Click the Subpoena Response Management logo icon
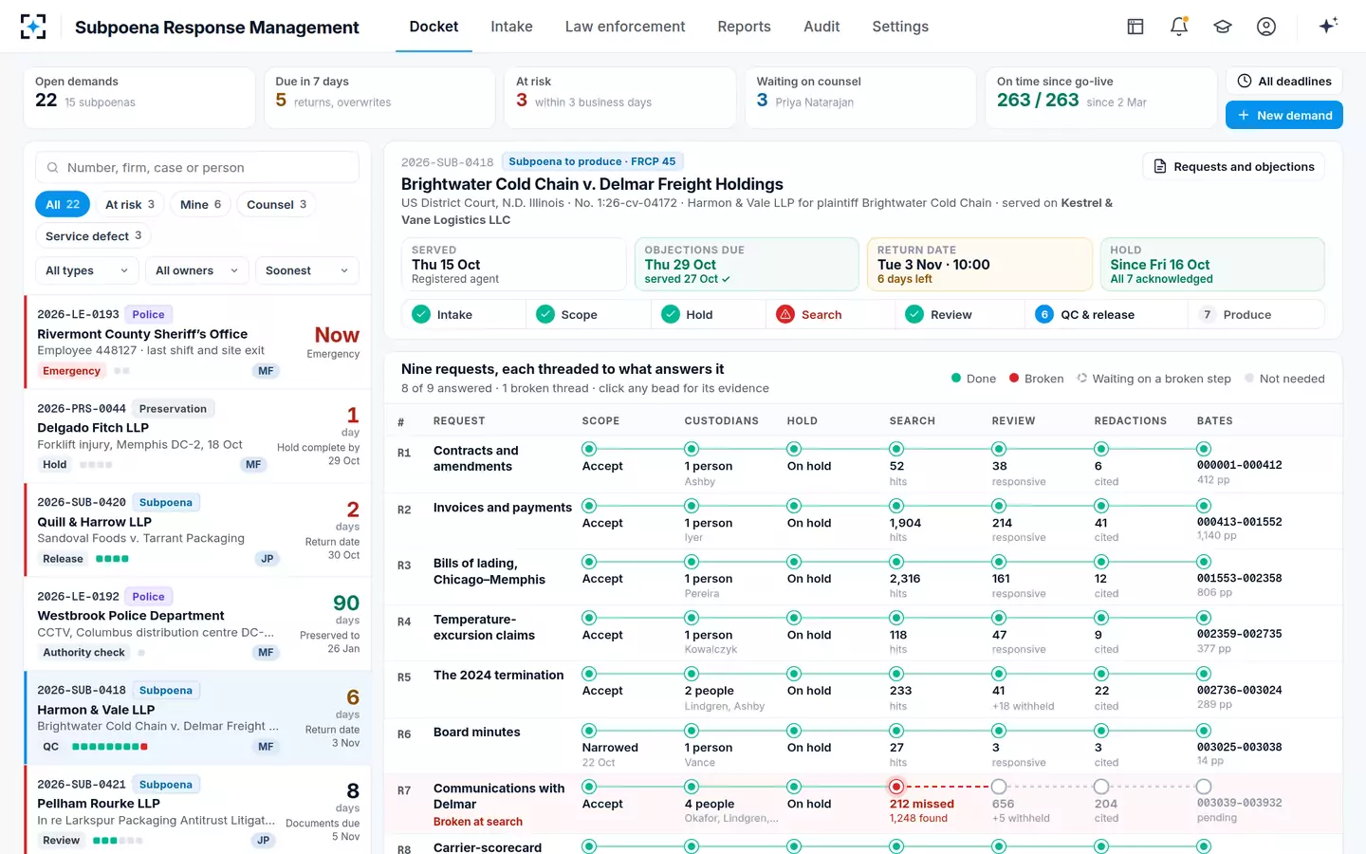The height and width of the screenshot is (854, 1366). [x=33, y=27]
